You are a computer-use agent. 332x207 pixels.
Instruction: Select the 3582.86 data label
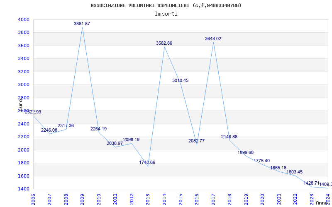[x=164, y=43]
